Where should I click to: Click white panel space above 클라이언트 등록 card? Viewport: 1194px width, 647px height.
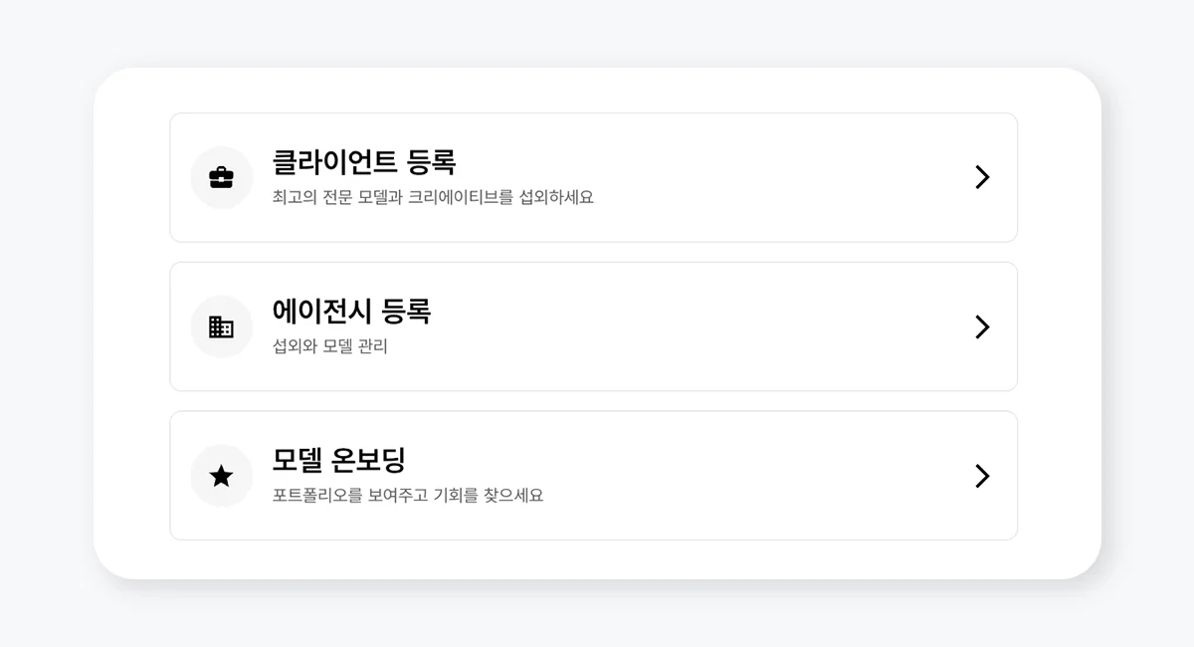pyautogui.click(x=593, y=91)
